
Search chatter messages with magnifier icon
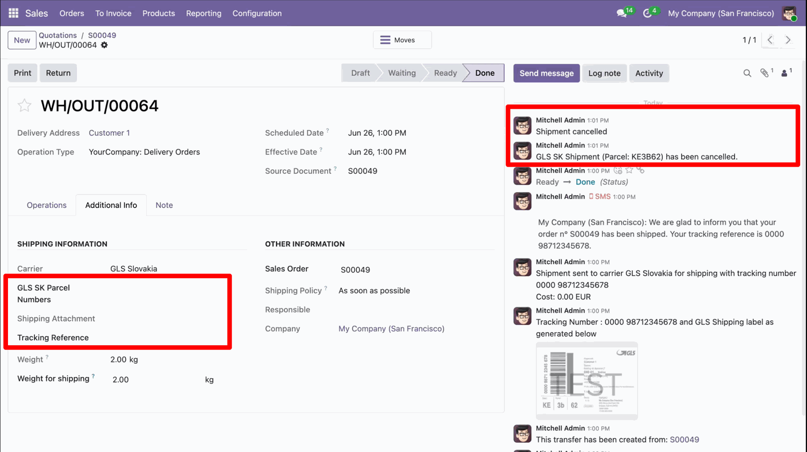747,73
